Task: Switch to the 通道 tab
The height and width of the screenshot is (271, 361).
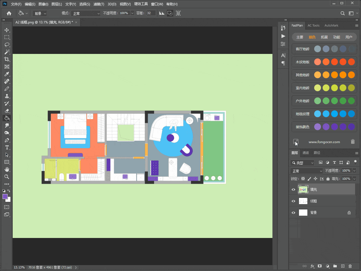Action: coord(305,153)
